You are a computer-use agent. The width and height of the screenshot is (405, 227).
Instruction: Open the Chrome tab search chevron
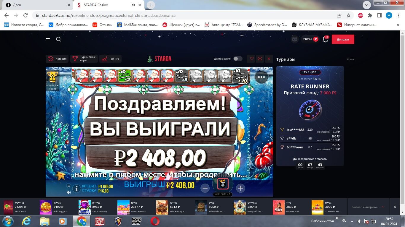(367, 5)
